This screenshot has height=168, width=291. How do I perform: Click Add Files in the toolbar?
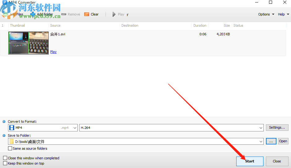pyautogui.click(x=14, y=14)
